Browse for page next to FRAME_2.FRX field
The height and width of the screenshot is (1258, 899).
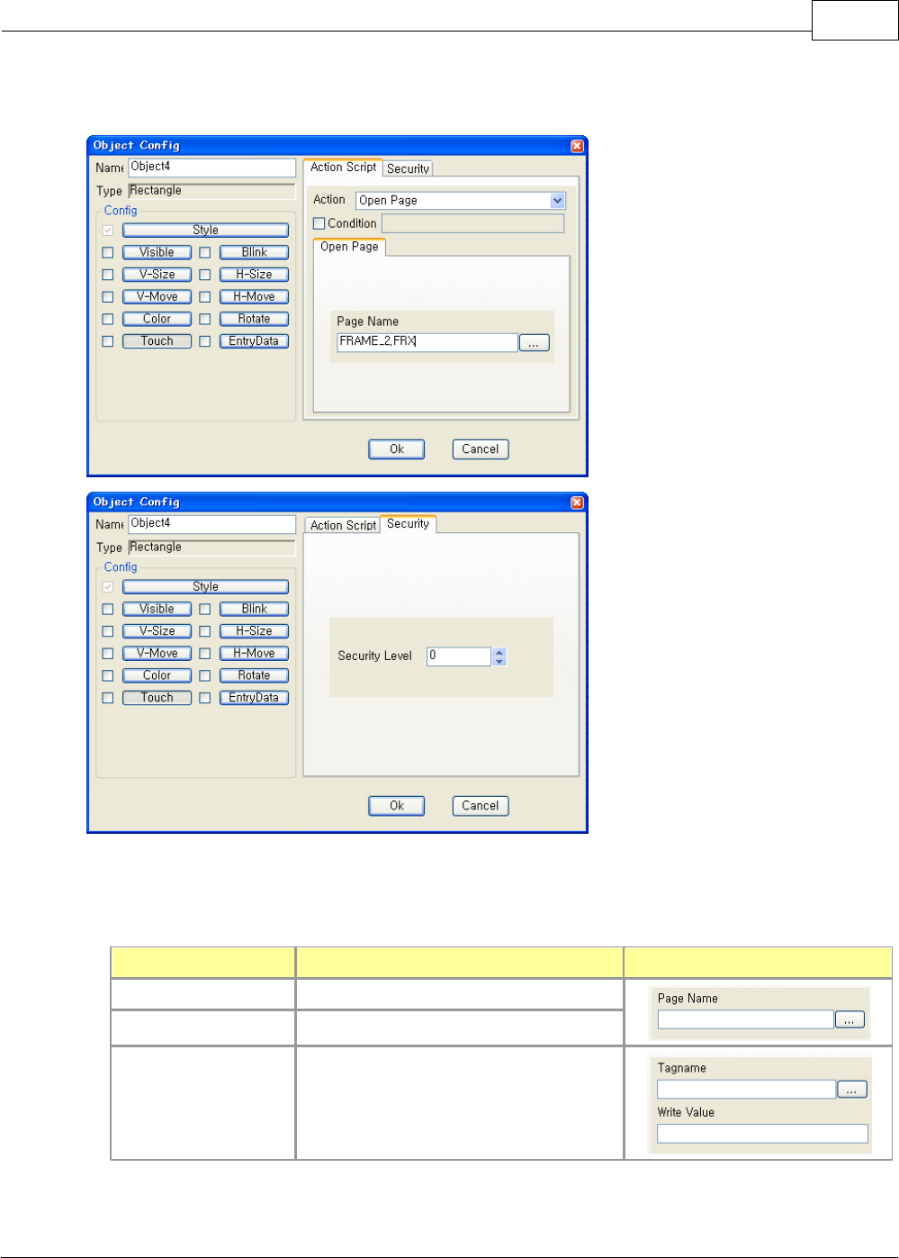pos(534,343)
